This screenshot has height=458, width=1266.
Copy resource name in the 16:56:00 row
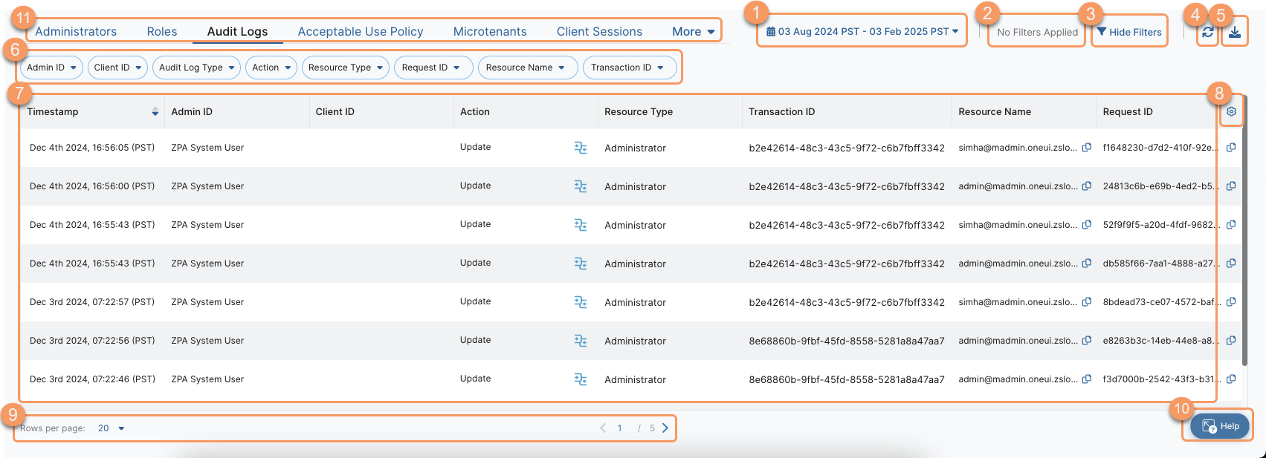coord(1086,186)
